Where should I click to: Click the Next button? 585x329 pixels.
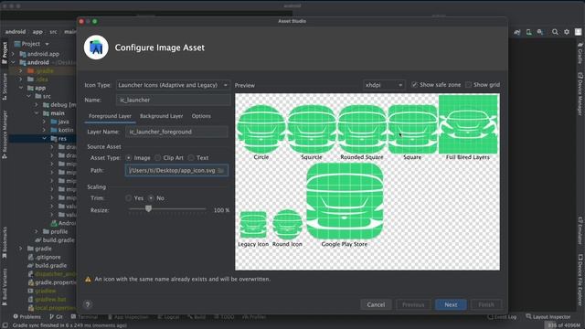451,304
